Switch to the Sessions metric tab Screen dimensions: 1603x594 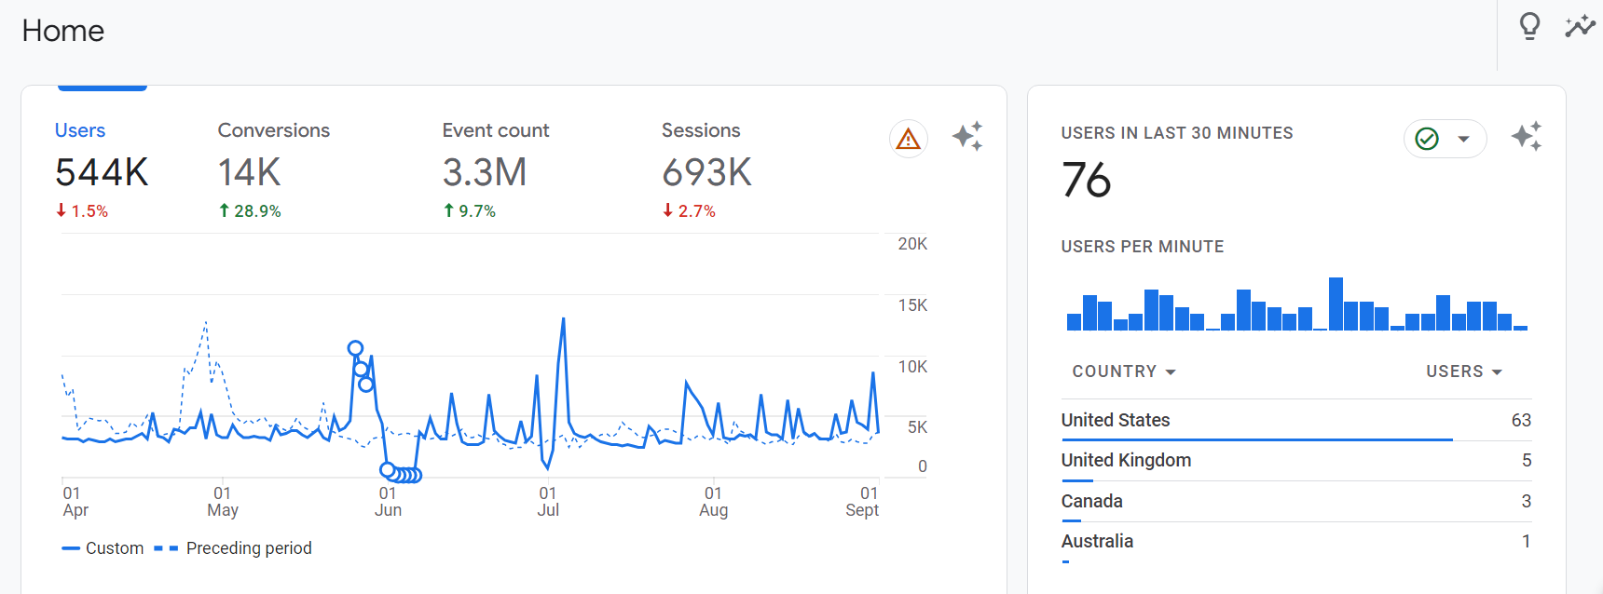point(701,131)
